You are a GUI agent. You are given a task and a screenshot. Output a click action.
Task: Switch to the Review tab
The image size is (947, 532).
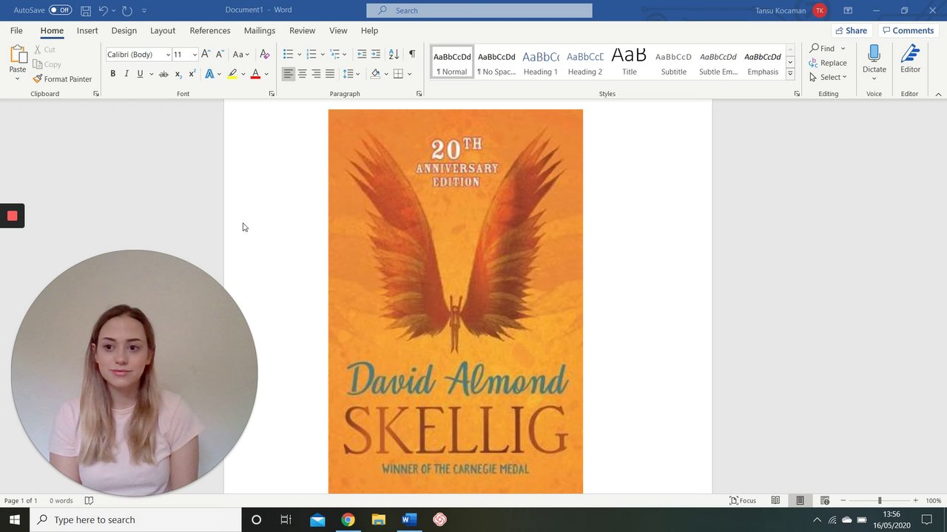(x=302, y=30)
